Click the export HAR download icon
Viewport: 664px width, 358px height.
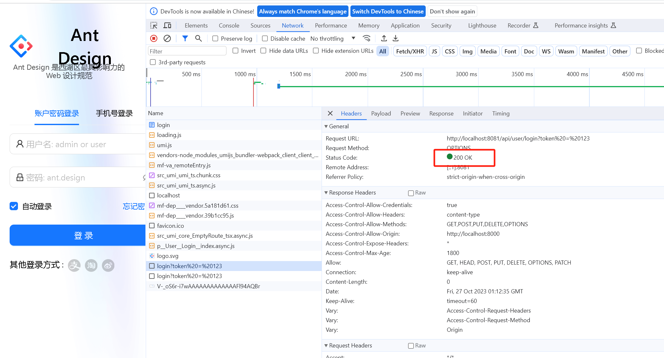coord(396,38)
